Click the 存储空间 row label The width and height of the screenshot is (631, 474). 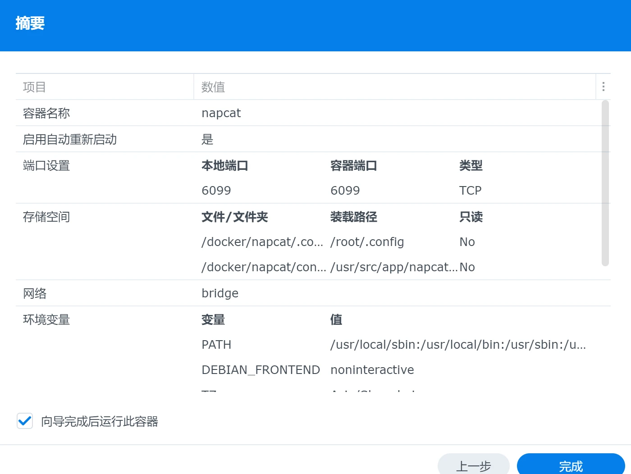pos(46,217)
